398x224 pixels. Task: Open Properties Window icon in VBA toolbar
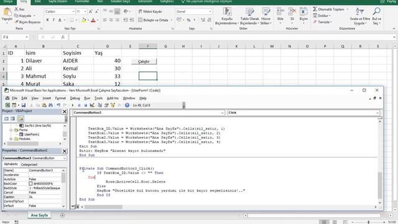pos(106,105)
